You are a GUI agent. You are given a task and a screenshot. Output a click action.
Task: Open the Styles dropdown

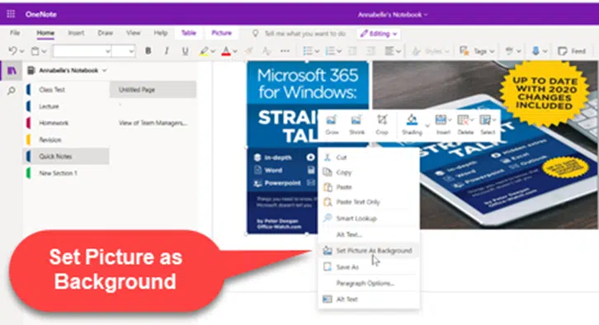coord(431,51)
